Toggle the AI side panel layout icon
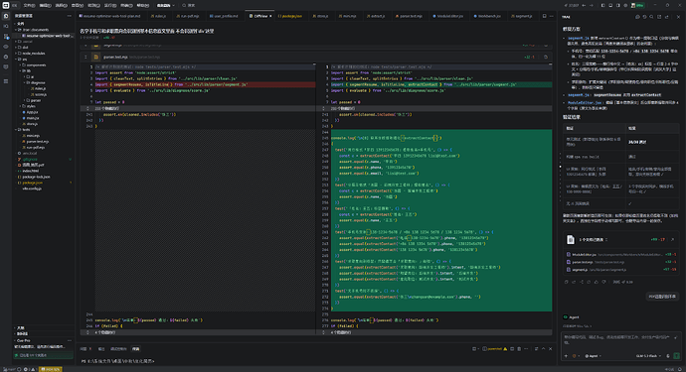 (617, 5)
